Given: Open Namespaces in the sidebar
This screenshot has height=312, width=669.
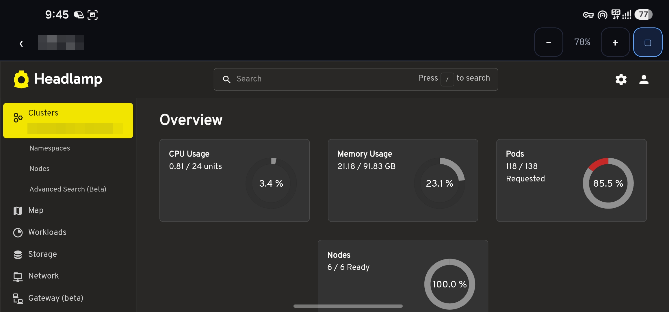Looking at the screenshot, I should [50, 148].
